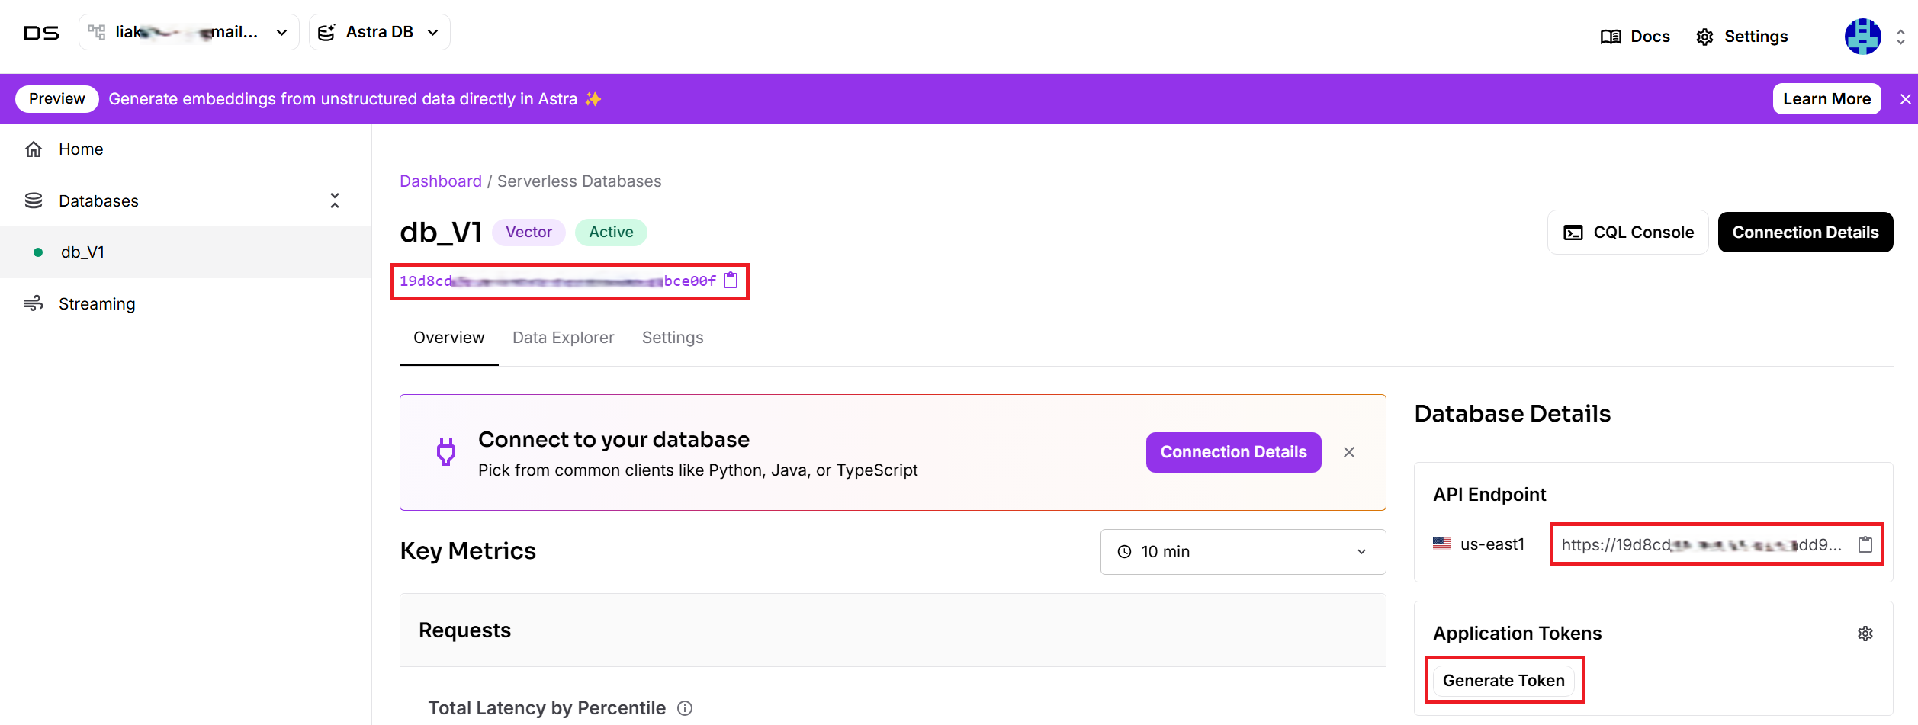This screenshot has width=1918, height=725.
Task: Click the clock icon in time dropdown
Action: pyautogui.click(x=1124, y=552)
